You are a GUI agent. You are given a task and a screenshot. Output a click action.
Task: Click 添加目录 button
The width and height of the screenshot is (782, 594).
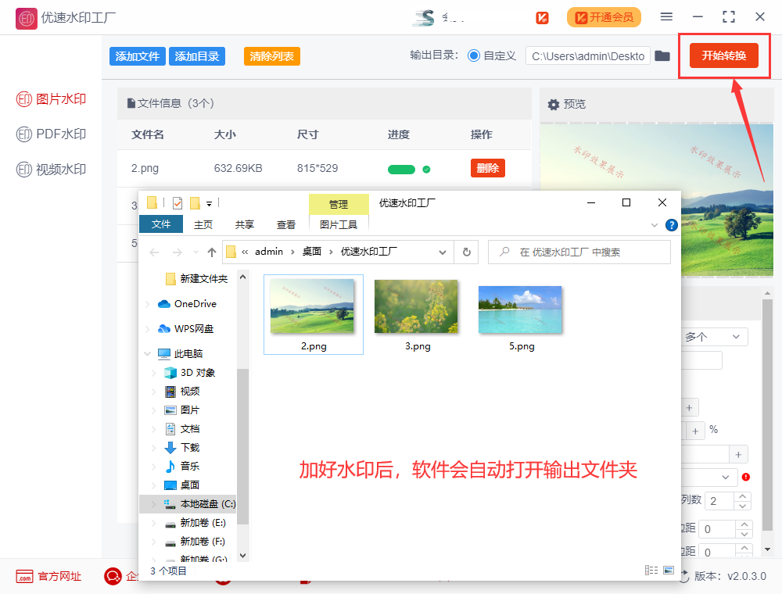pos(197,56)
